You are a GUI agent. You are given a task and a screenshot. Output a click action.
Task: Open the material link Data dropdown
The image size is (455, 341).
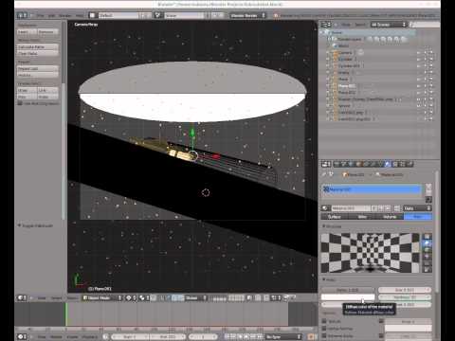(417, 208)
